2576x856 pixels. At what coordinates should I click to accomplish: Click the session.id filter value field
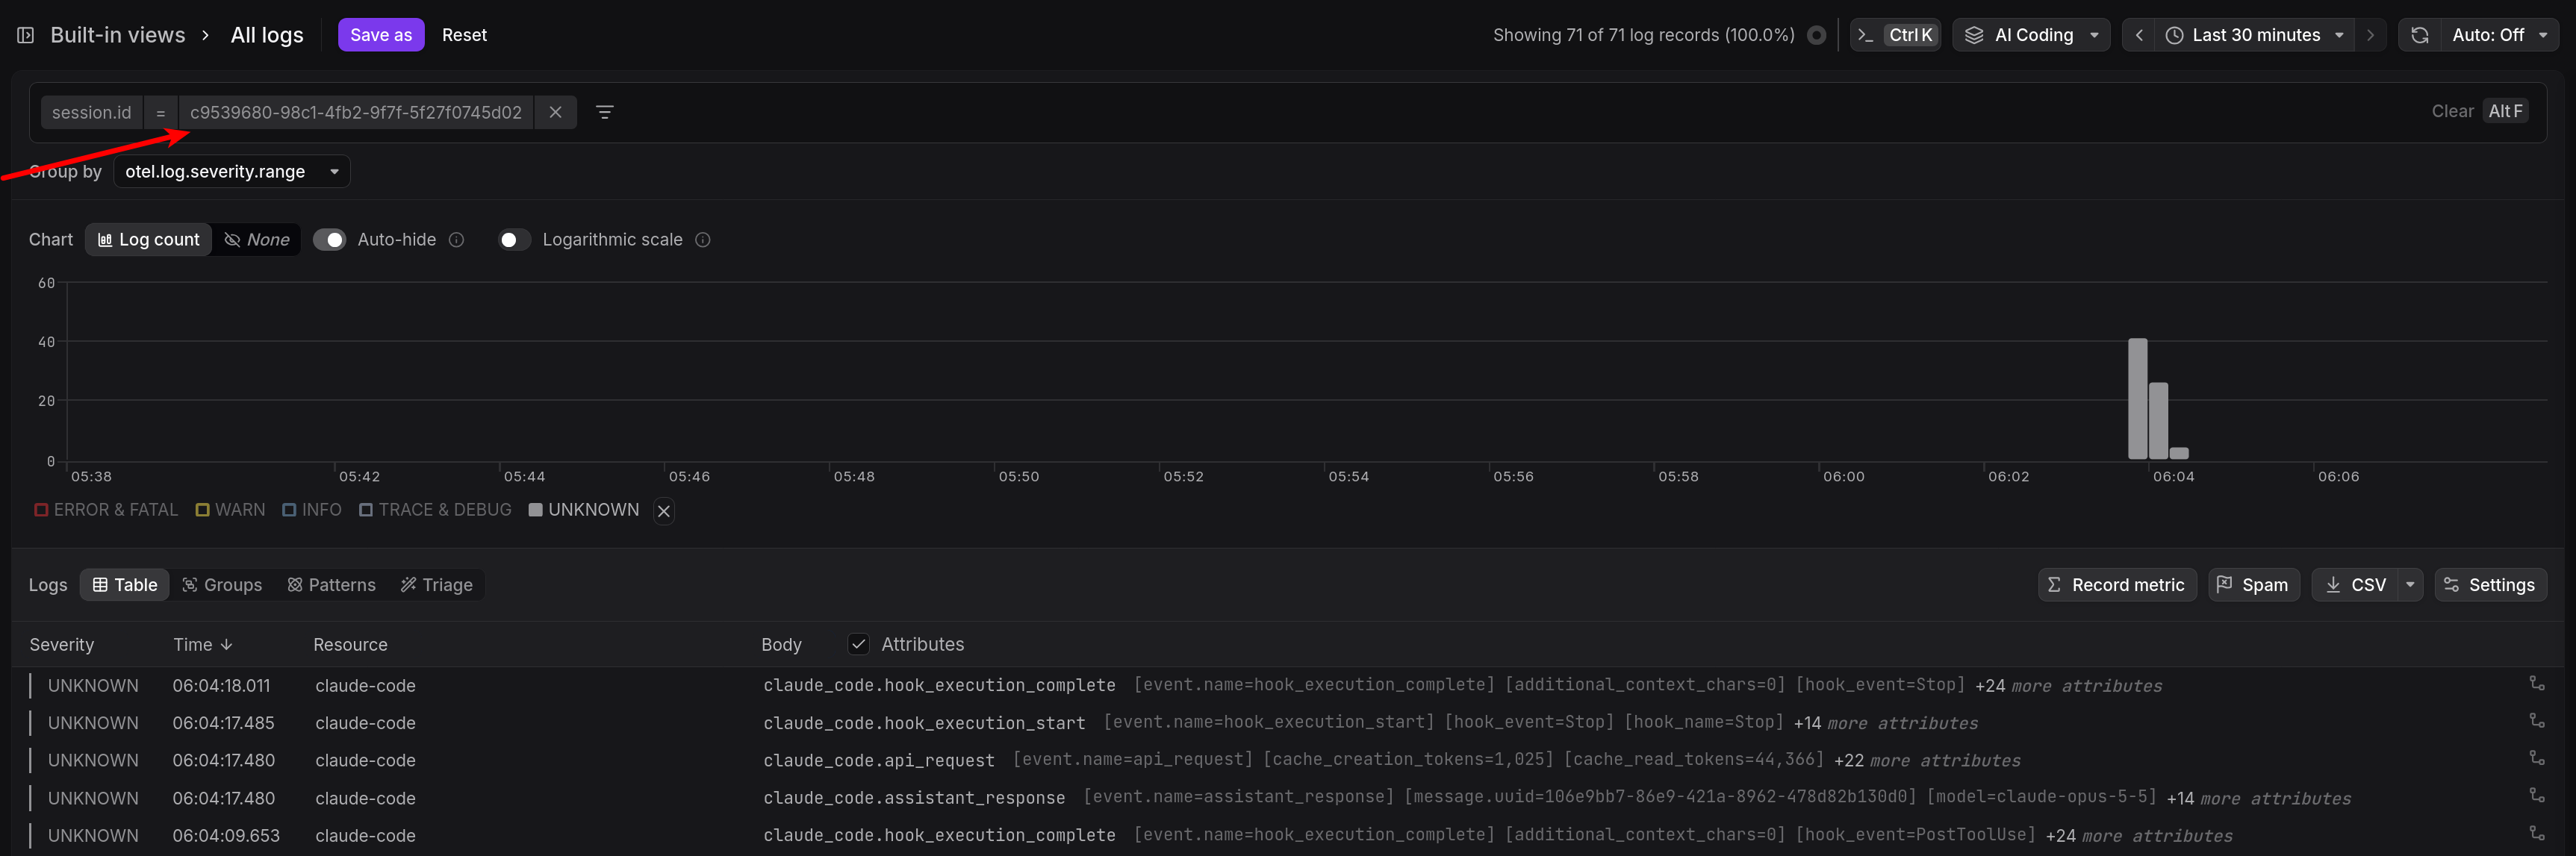pyautogui.click(x=356, y=112)
